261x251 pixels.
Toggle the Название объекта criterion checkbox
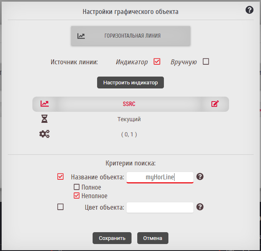click(x=61, y=177)
